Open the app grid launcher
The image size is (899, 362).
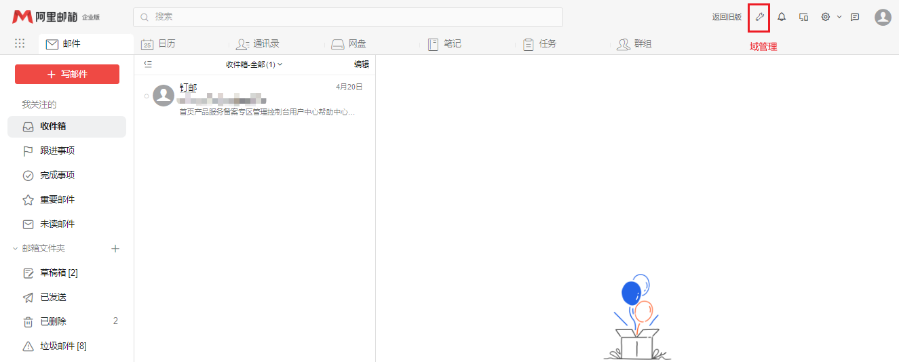point(20,43)
